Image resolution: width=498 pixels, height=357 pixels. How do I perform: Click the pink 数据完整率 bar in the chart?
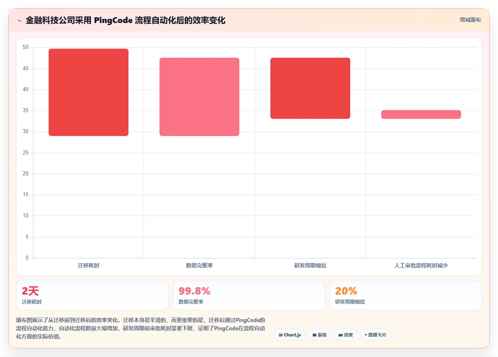click(199, 97)
